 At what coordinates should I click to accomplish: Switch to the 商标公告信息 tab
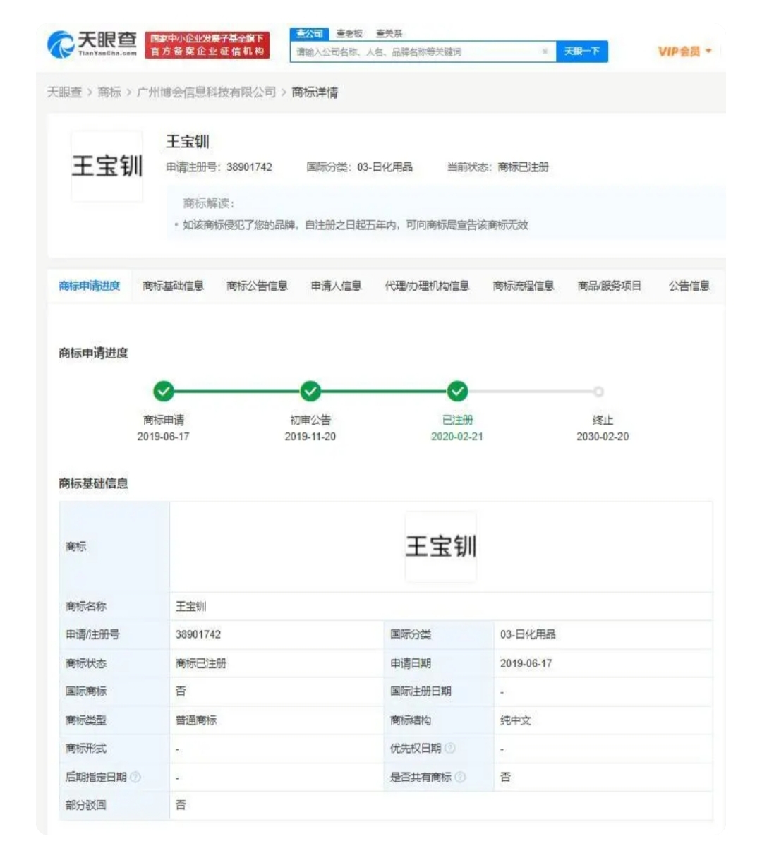click(x=257, y=286)
